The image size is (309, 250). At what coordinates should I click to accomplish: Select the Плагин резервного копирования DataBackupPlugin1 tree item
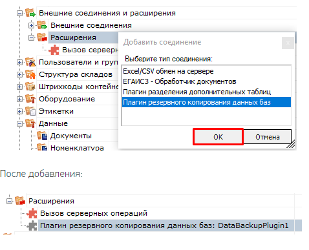(x=164, y=225)
